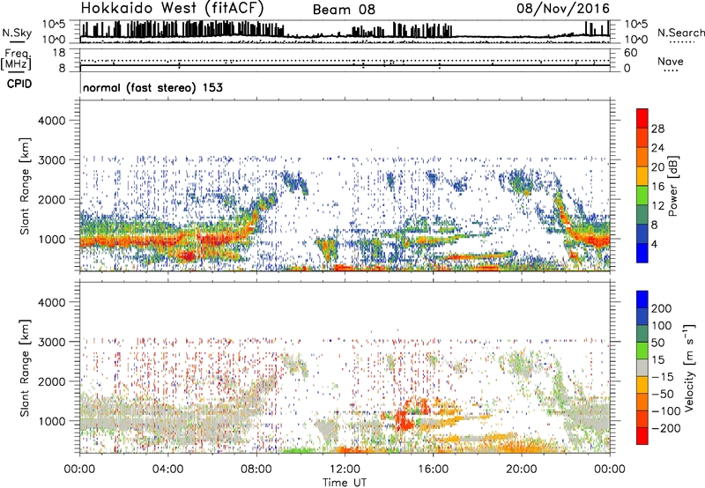The height and width of the screenshot is (488, 705).
Task: Click the "200" value on Velocity colorbar
Action: [661, 308]
